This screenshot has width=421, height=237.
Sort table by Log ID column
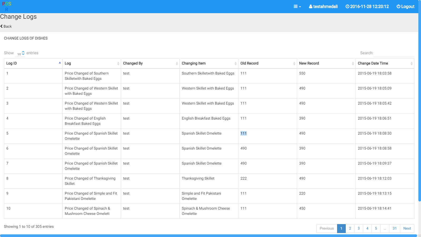pos(33,63)
